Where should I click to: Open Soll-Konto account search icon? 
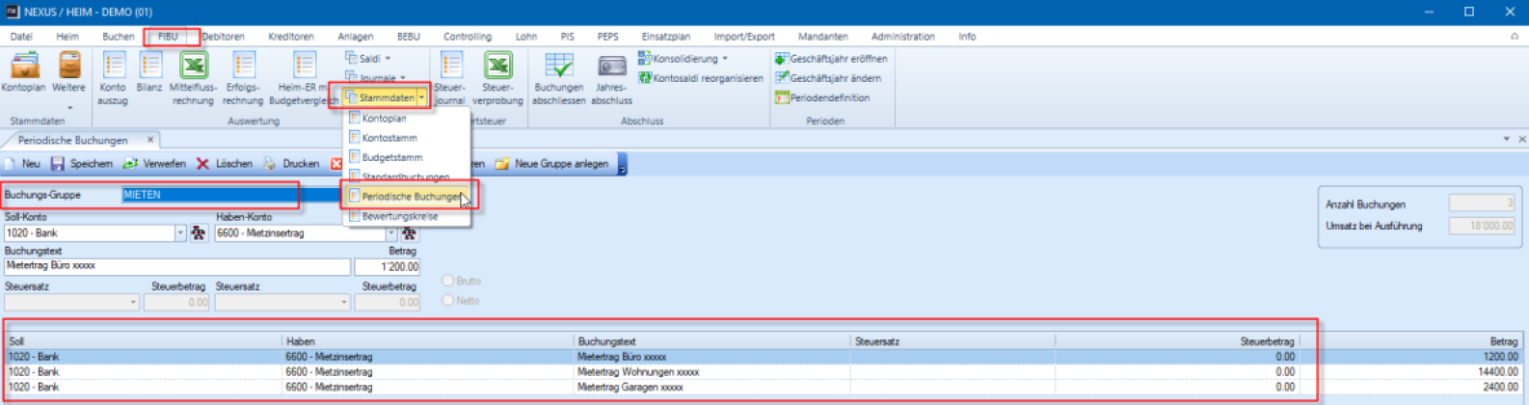tap(199, 233)
